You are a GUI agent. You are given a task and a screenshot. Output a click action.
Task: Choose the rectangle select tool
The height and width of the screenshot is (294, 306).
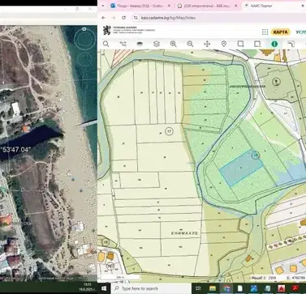(x=240, y=44)
